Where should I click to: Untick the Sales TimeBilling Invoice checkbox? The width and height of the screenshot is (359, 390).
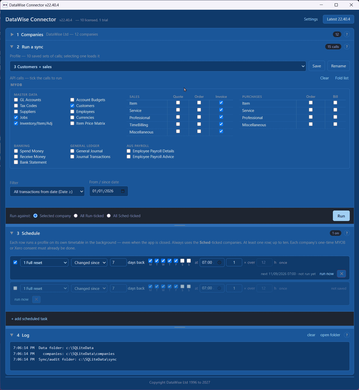point(221,124)
